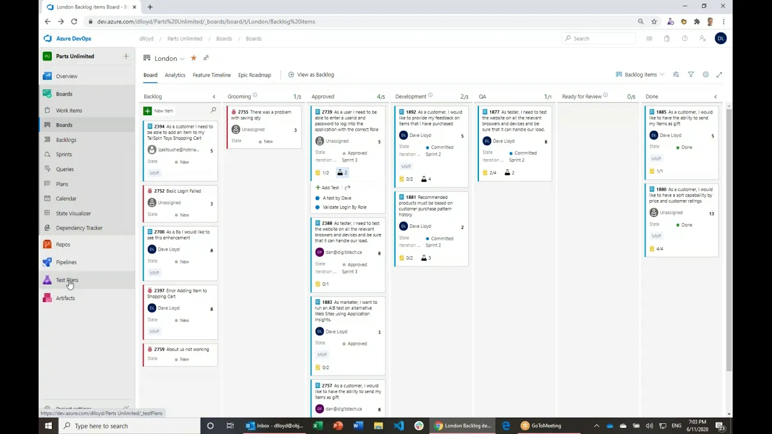Screen dimensions: 772x434
Task: Open test 'A test by Dave'
Action: (337, 198)
